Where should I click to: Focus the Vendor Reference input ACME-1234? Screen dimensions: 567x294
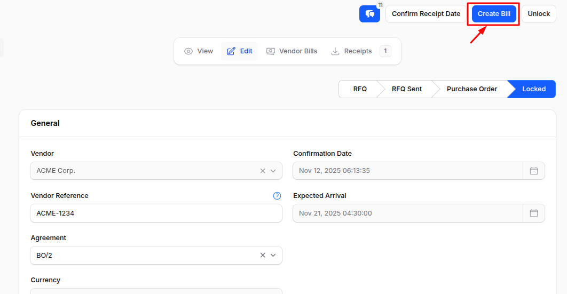[x=156, y=213]
